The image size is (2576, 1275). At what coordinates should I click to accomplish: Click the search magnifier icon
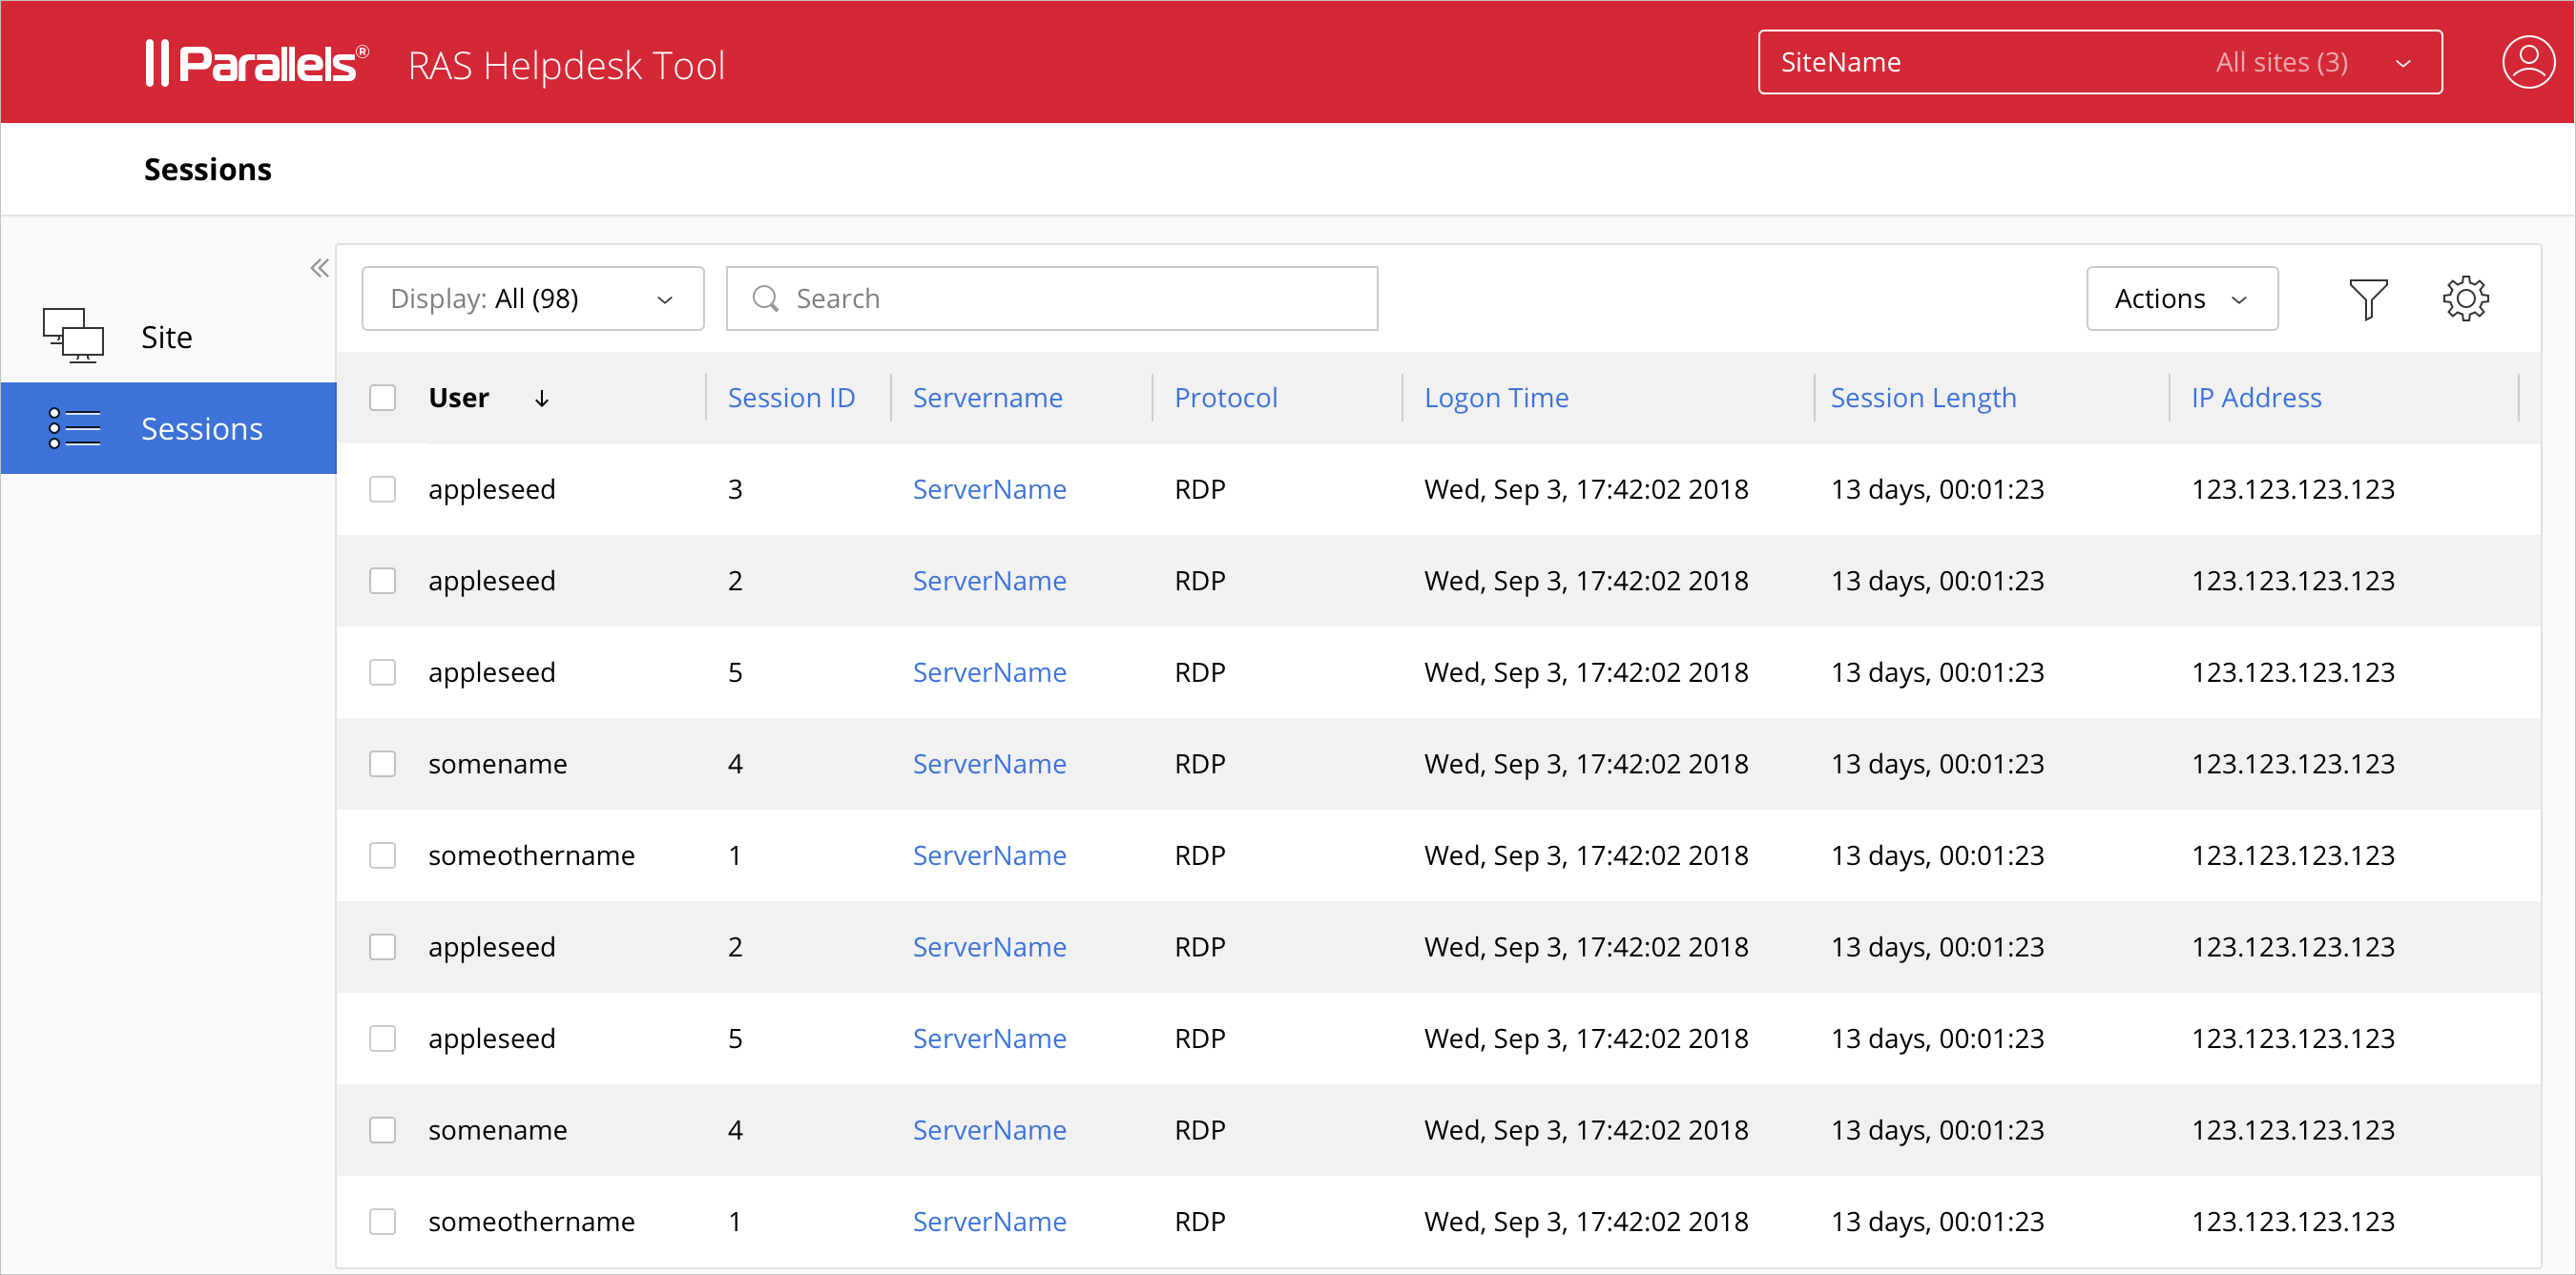pos(765,298)
